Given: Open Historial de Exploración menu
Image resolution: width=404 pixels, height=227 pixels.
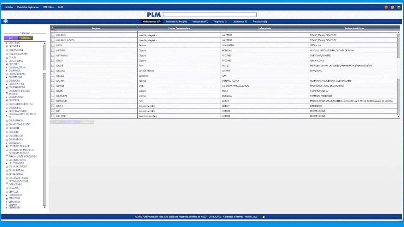Looking at the screenshot, I should (x=28, y=7).
